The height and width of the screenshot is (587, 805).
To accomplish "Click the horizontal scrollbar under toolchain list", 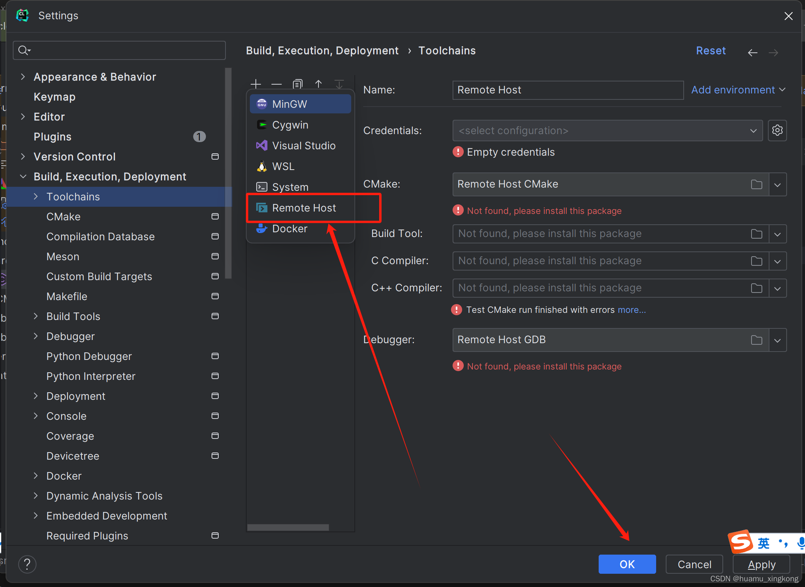I will tap(288, 527).
